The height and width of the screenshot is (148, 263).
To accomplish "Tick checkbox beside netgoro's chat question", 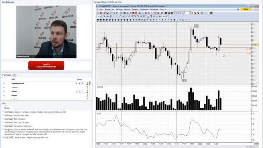I will tap(3, 129).
